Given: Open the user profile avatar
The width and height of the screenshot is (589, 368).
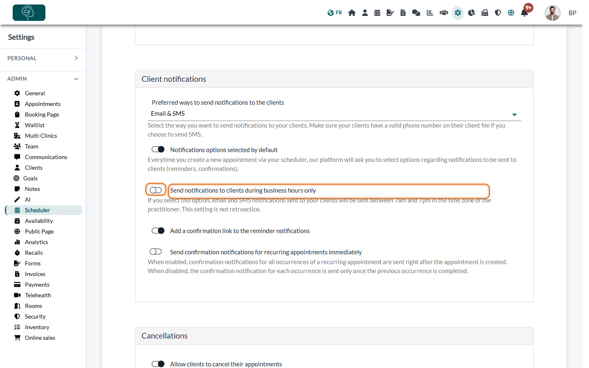Looking at the screenshot, I should [x=552, y=13].
